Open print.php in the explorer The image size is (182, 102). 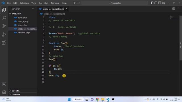pyautogui.click(x=22, y=25)
